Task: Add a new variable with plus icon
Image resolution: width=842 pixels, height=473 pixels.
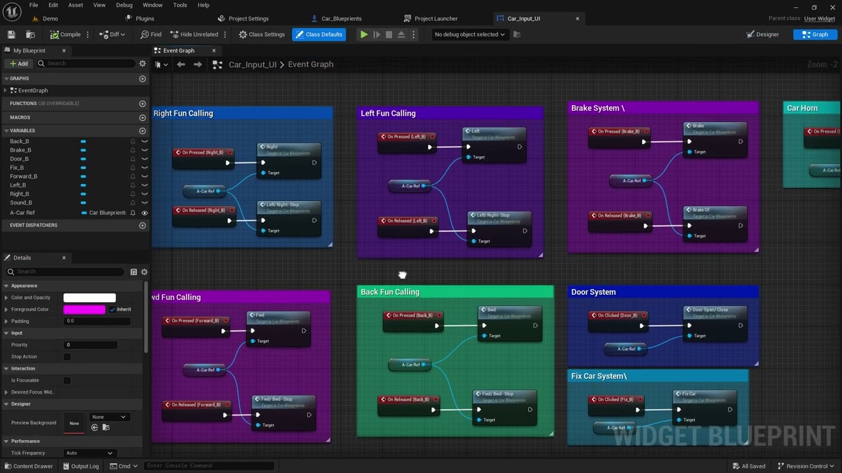Action: point(142,131)
